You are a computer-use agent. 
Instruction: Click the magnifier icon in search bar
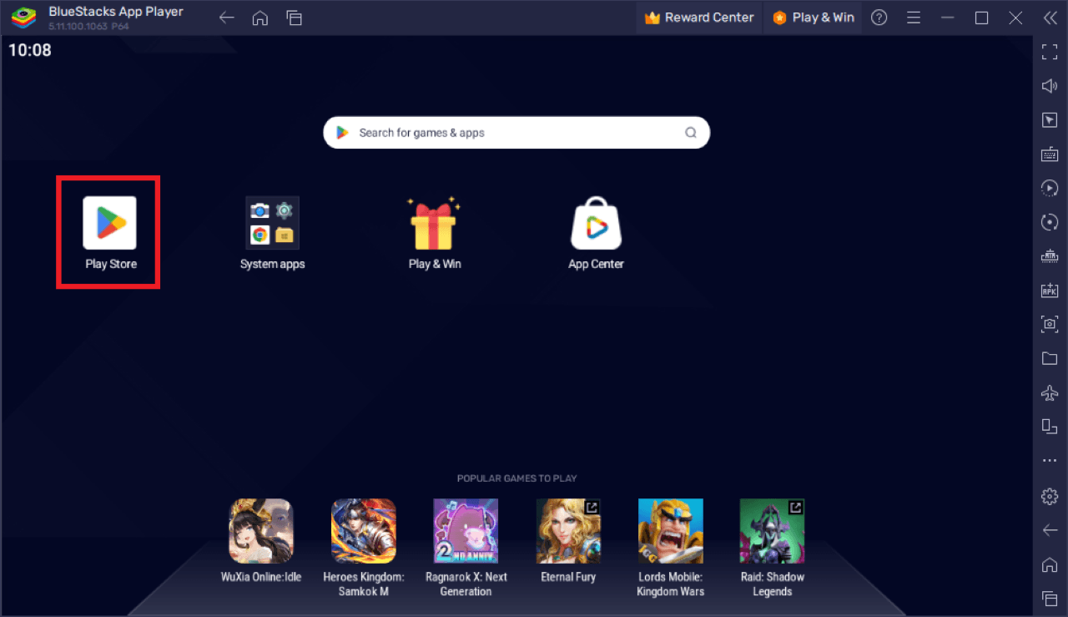click(690, 133)
